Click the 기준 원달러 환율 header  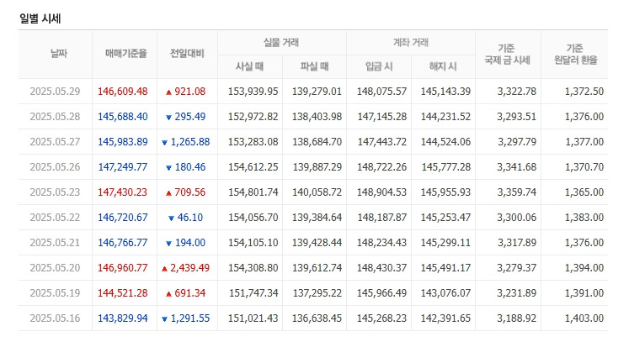click(576, 54)
